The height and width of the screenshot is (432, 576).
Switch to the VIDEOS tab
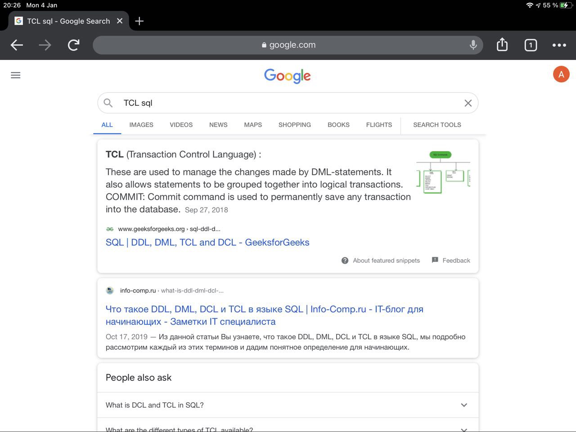[181, 125]
